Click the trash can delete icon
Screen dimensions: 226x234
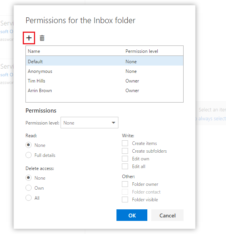coord(42,38)
